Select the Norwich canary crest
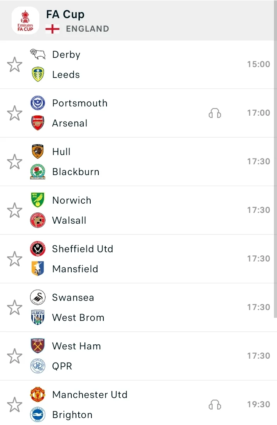277x425 pixels. tap(38, 200)
